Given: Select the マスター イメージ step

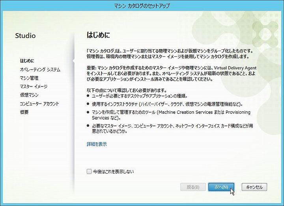Looking at the screenshot, I should coord(34,86).
